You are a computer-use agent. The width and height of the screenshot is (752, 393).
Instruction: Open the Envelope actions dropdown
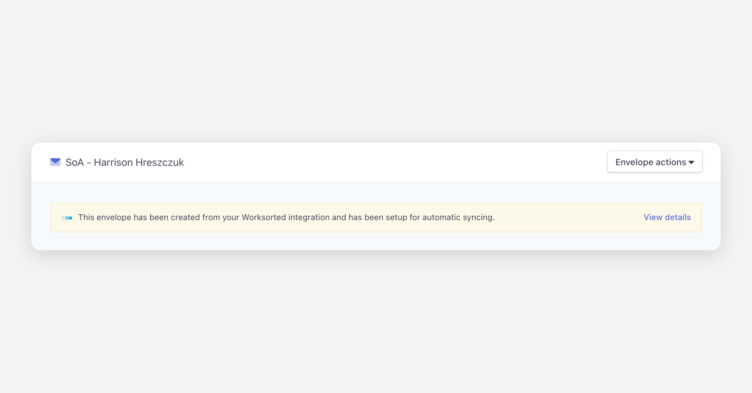tap(654, 162)
